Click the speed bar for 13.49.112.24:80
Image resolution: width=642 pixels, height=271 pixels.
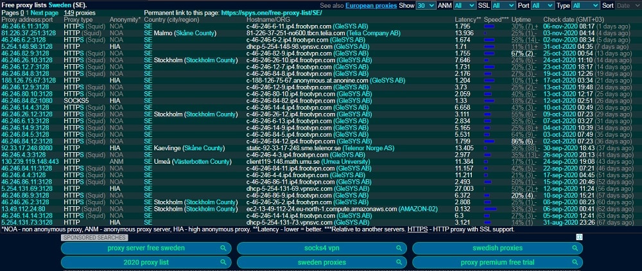(x=490, y=209)
